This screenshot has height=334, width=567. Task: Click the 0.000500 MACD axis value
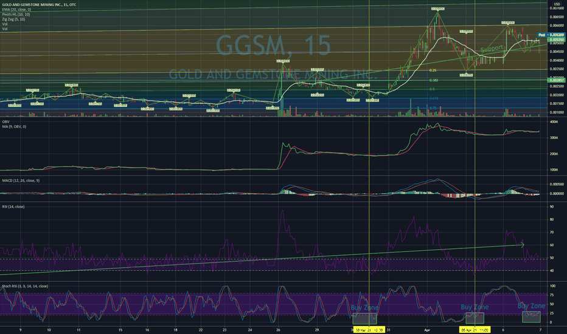(x=557, y=184)
